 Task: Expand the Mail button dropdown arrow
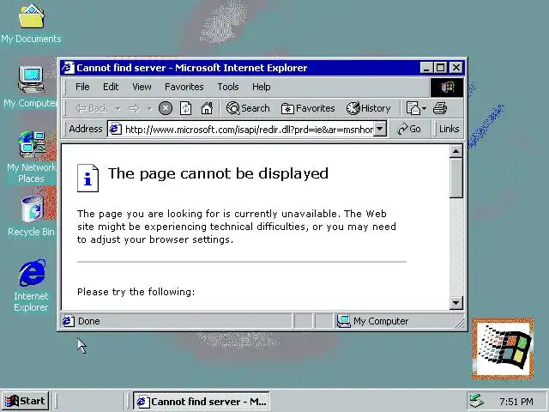(x=424, y=109)
